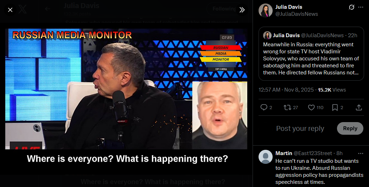Open the Julia Davis display name link
This screenshot has height=187, width=369.
pos(289,7)
